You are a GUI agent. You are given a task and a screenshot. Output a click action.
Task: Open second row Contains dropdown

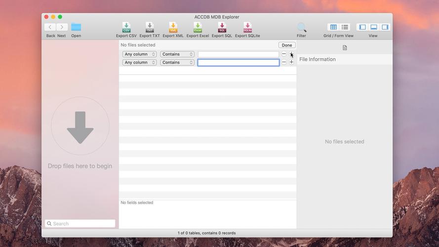[177, 62]
